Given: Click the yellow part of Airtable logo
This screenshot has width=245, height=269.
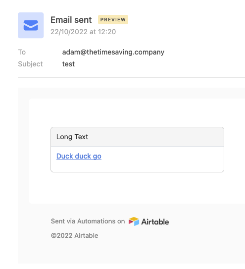Looking at the screenshot, I should pos(134,218).
